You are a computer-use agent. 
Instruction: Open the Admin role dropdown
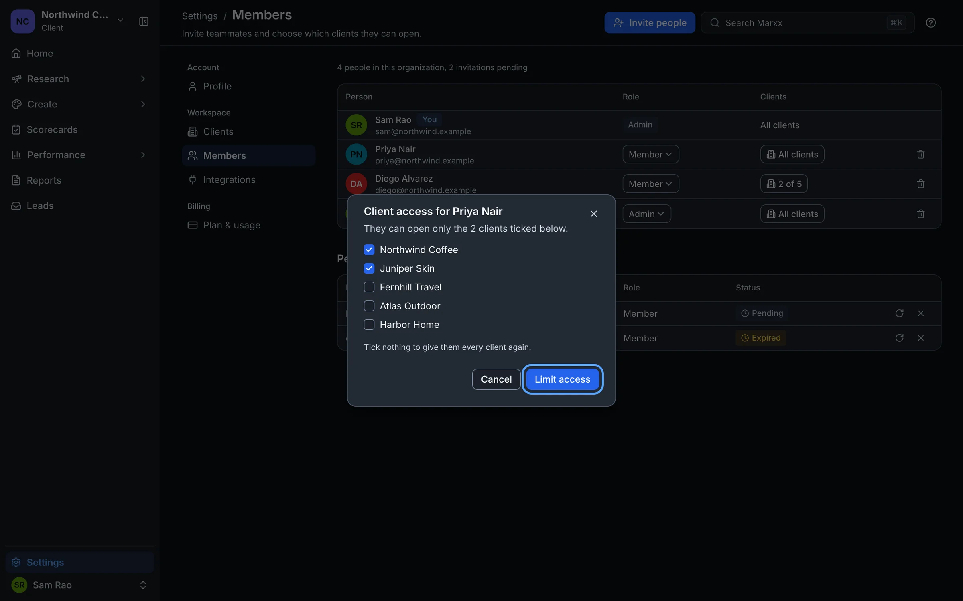point(646,214)
